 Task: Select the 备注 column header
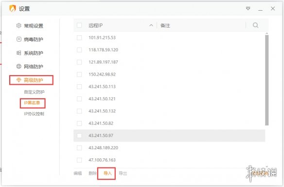coord(165,26)
